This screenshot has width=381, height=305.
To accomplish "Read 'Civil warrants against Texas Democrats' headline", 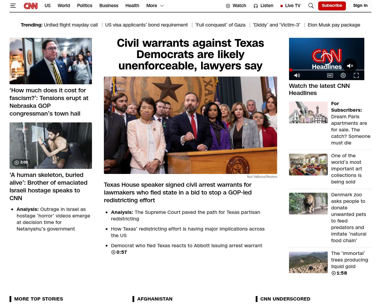I will pyautogui.click(x=190, y=54).
